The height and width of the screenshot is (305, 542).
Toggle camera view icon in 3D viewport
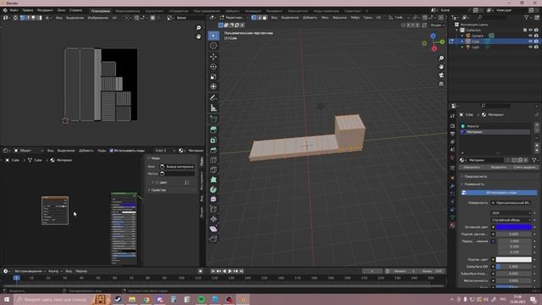click(441, 75)
